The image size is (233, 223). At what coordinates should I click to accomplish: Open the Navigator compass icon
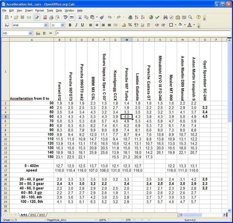click(x=171, y=17)
